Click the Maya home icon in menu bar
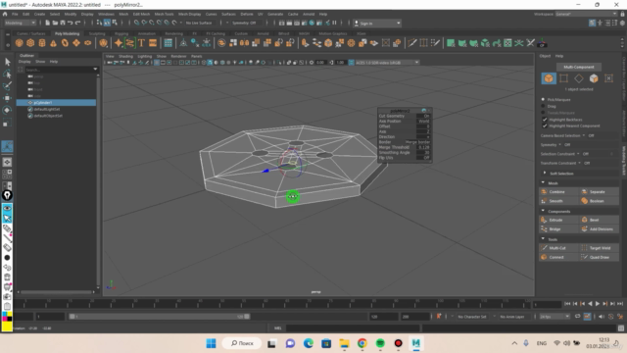 (5, 14)
